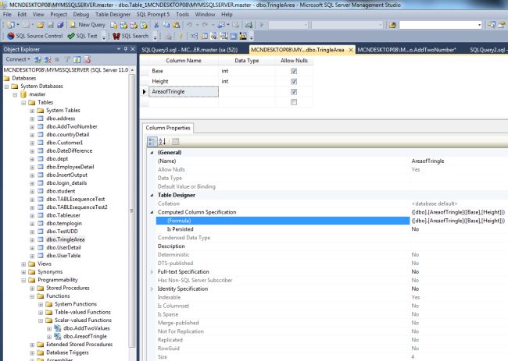
Task: Sort Column Properties alphabetically
Action: [x=163, y=142]
